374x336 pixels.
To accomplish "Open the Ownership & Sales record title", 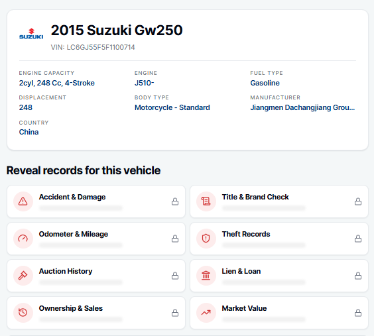I will pyautogui.click(x=71, y=308).
